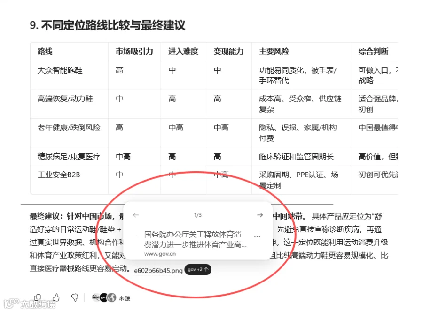Open the 来源 sources list
The image size is (423, 312).
pyautogui.click(x=111, y=298)
